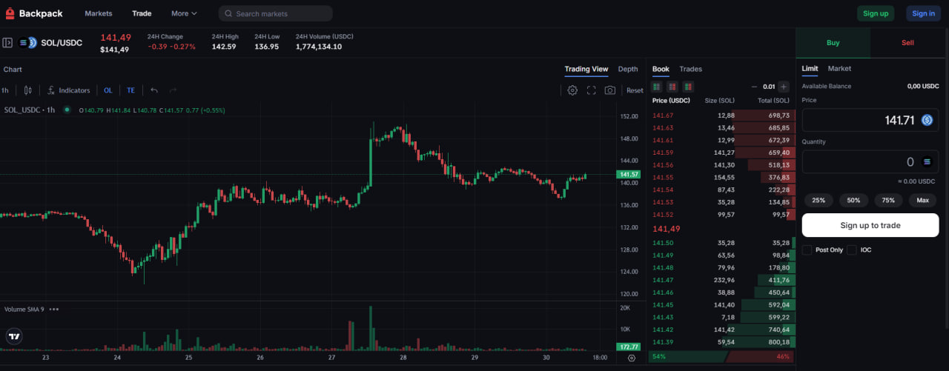Take a chart snapshot with camera icon
949x371 pixels.
[609, 90]
